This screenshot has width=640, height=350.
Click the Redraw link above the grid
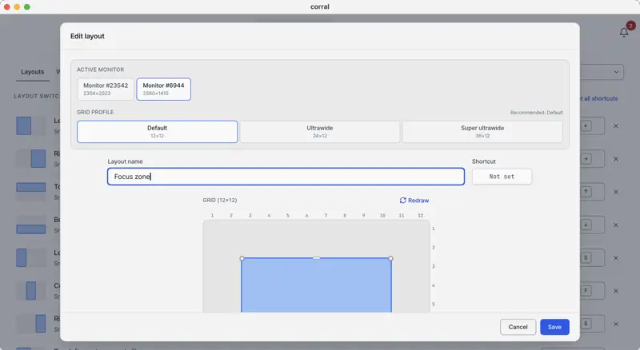click(x=414, y=201)
